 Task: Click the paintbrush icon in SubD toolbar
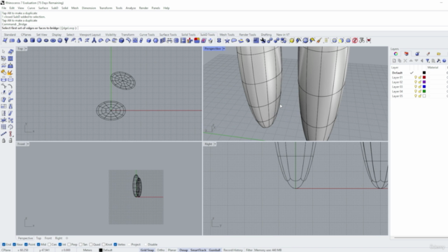[319, 41]
